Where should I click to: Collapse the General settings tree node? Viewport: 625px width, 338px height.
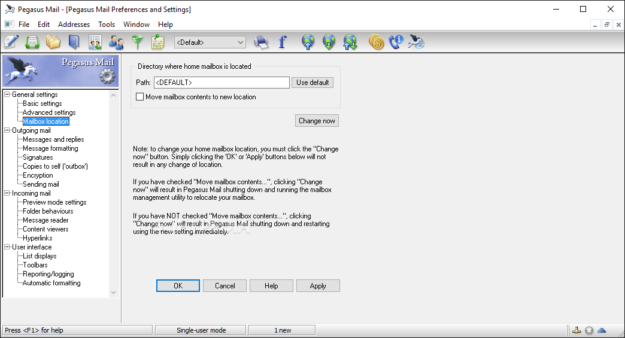point(7,95)
